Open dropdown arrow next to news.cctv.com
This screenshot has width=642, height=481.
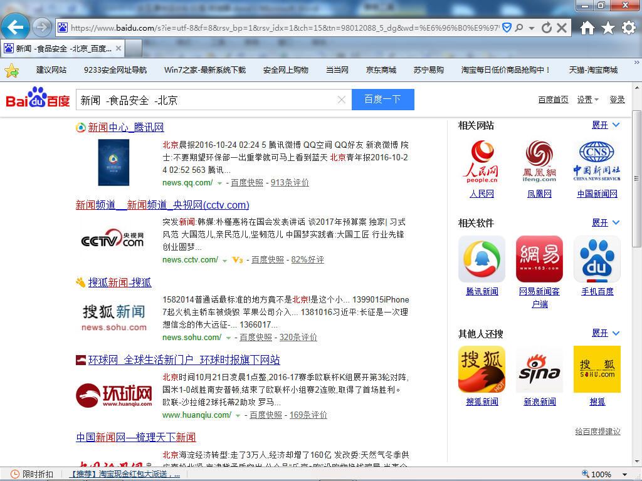coord(224,261)
